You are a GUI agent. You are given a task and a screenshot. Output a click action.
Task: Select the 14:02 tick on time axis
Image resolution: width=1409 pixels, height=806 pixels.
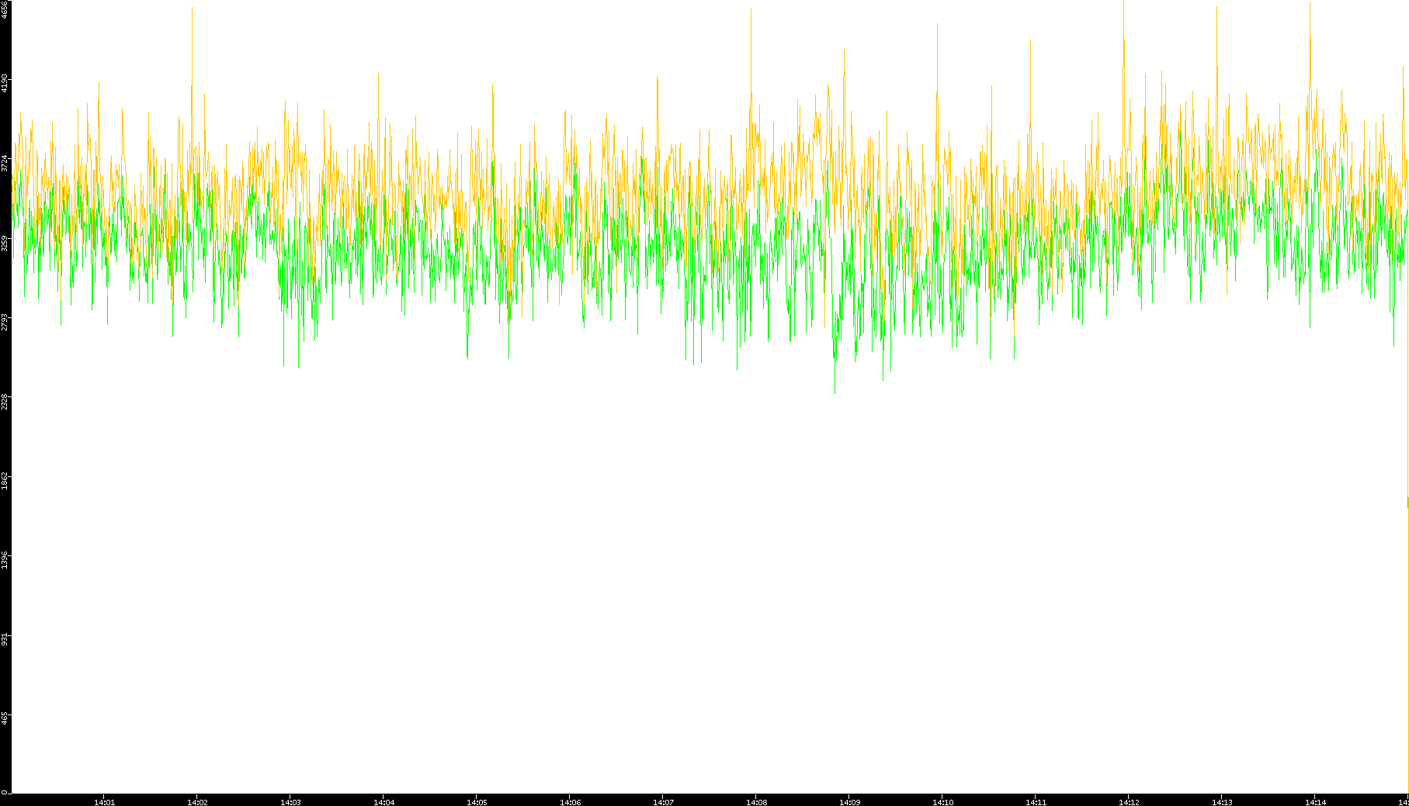click(x=197, y=802)
